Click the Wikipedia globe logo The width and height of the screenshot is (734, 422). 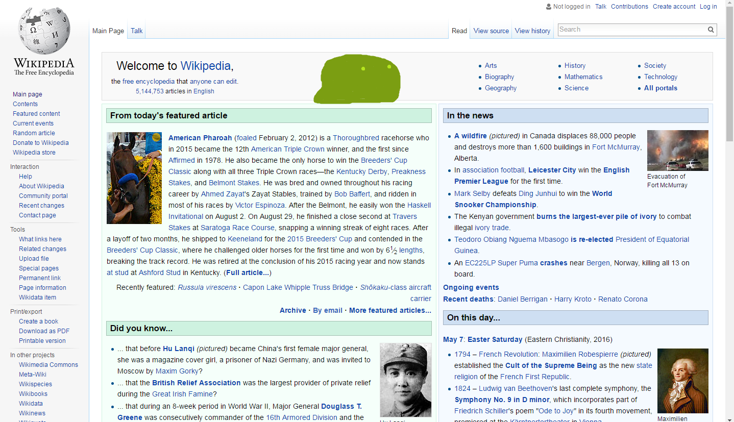(x=44, y=32)
